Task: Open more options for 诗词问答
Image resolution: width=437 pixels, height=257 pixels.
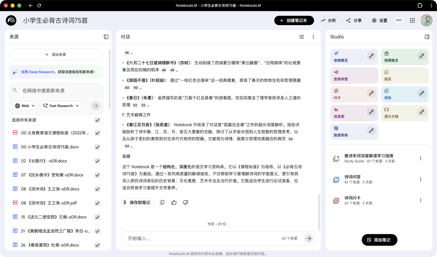Action: [x=420, y=179]
